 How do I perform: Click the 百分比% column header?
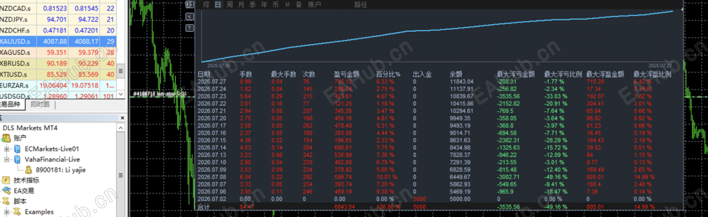point(389,75)
